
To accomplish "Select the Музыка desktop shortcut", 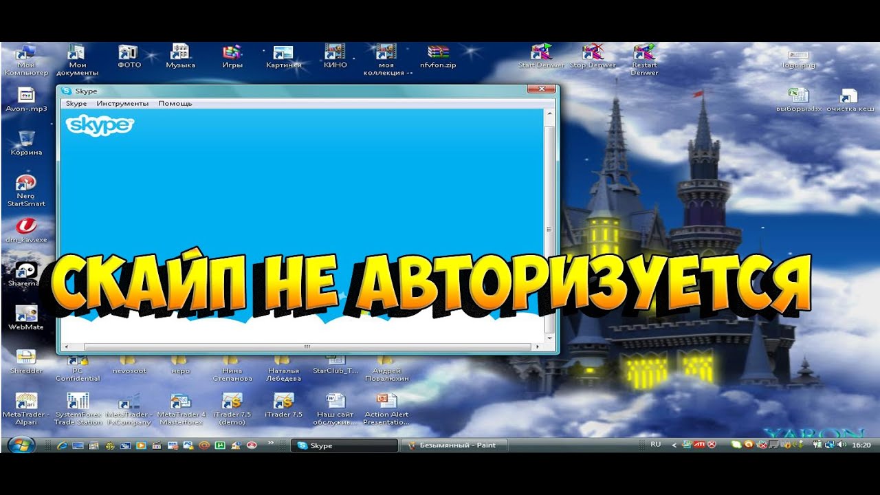I will coord(180,57).
